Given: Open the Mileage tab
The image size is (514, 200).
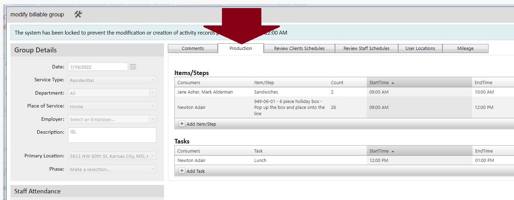Looking at the screenshot, I should click(465, 49).
